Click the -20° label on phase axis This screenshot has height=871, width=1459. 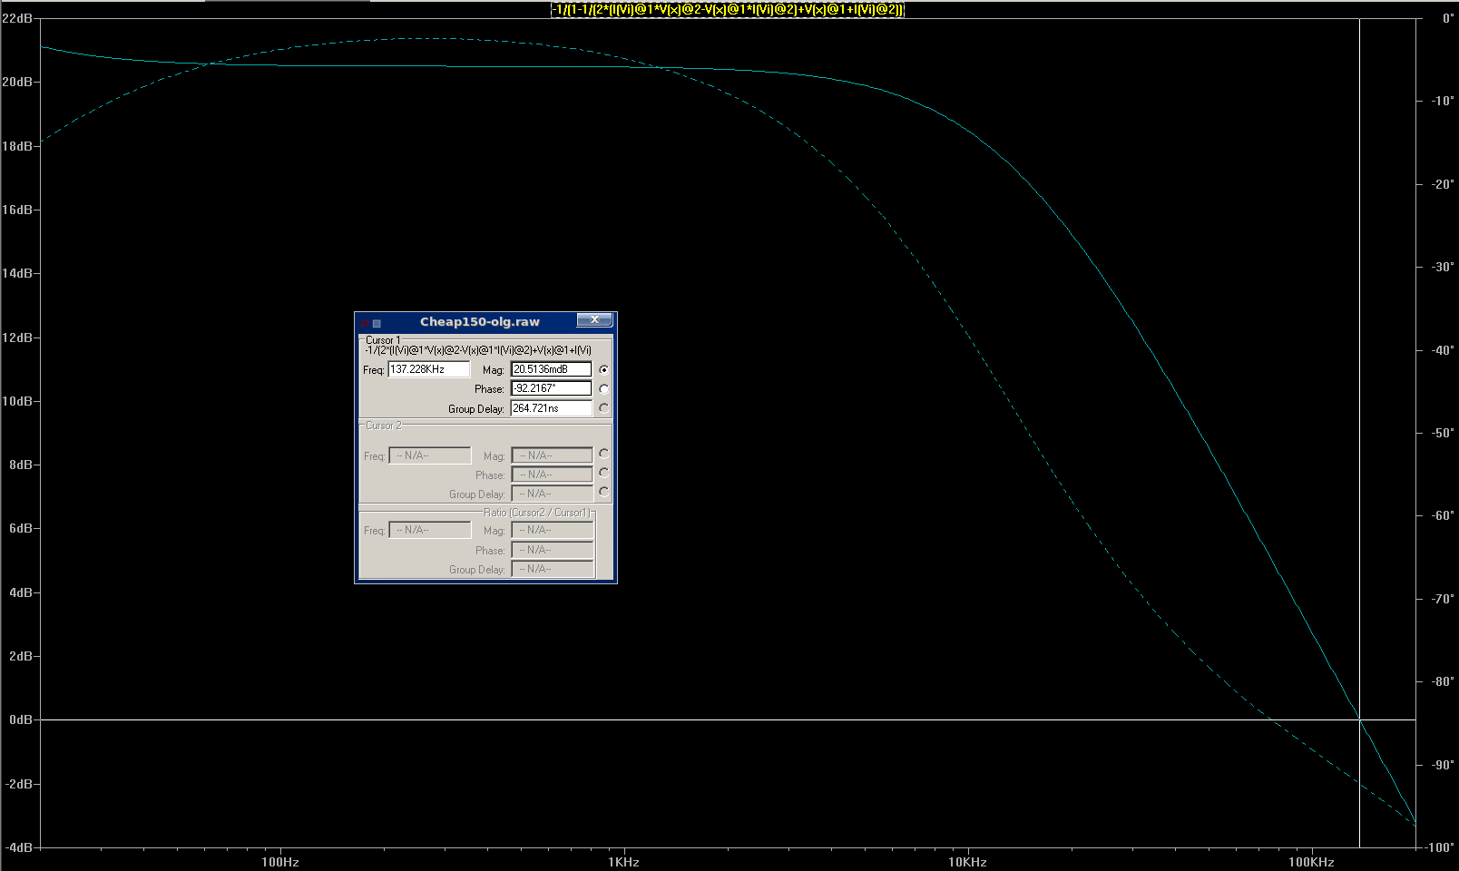click(1443, 184)
